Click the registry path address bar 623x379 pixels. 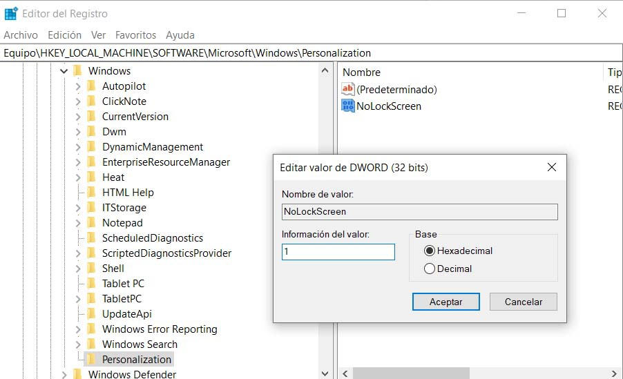pyautogui.click(x=311, y=53)
